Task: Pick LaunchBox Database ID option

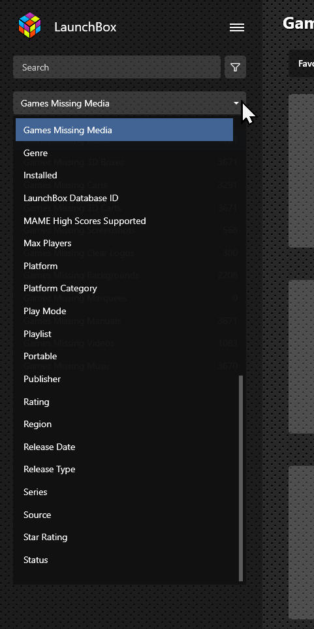Action: click(124, 198)
